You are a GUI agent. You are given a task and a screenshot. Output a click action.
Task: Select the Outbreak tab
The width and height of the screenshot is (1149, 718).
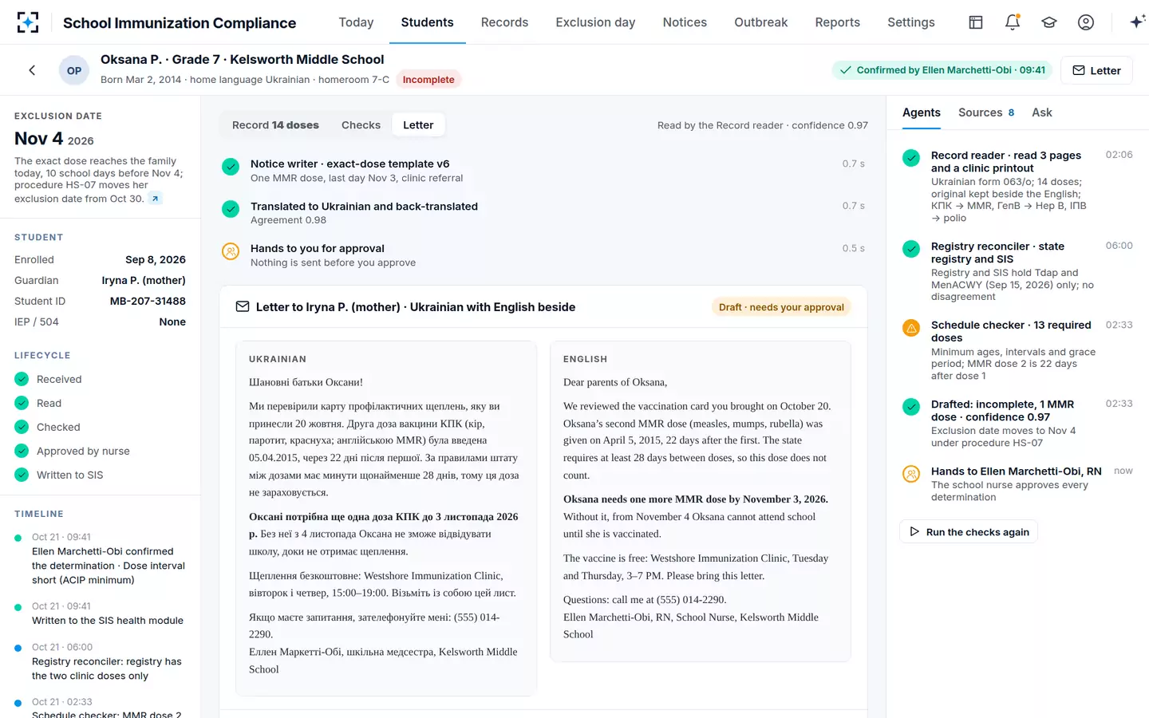click(760, 22)
